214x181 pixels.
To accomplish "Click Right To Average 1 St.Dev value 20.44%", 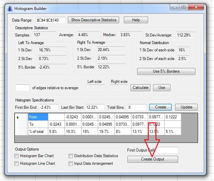I will (x=111, y=50).
